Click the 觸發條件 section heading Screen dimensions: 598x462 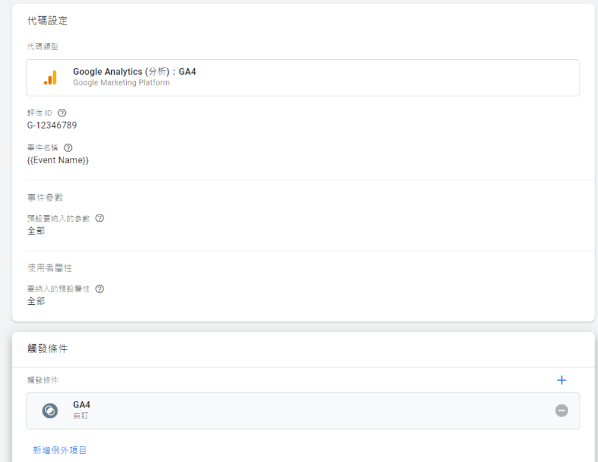(x=47, y=348)
